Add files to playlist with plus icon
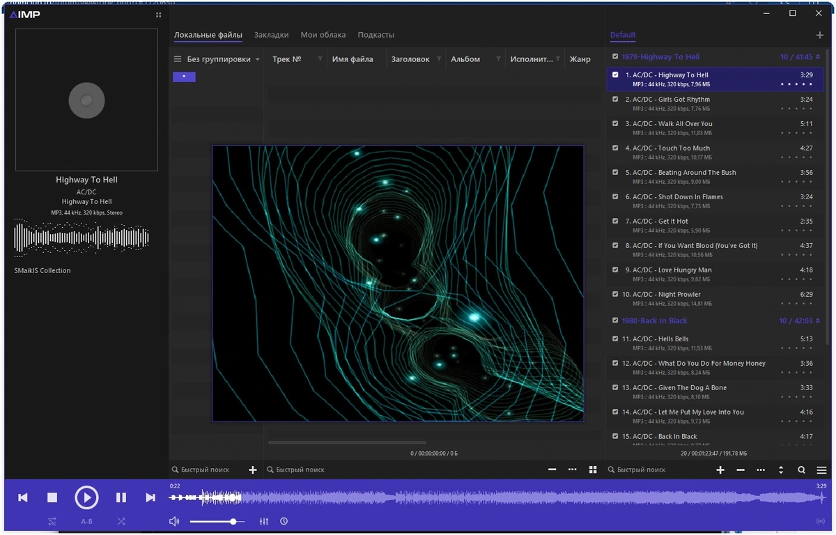Screen dimensions: 836x535 [720, 470]
